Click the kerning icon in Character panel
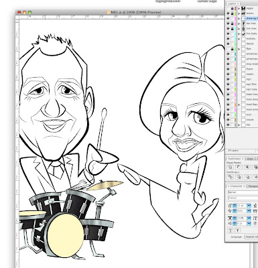 pyautogui.click(x=230, y=210)
